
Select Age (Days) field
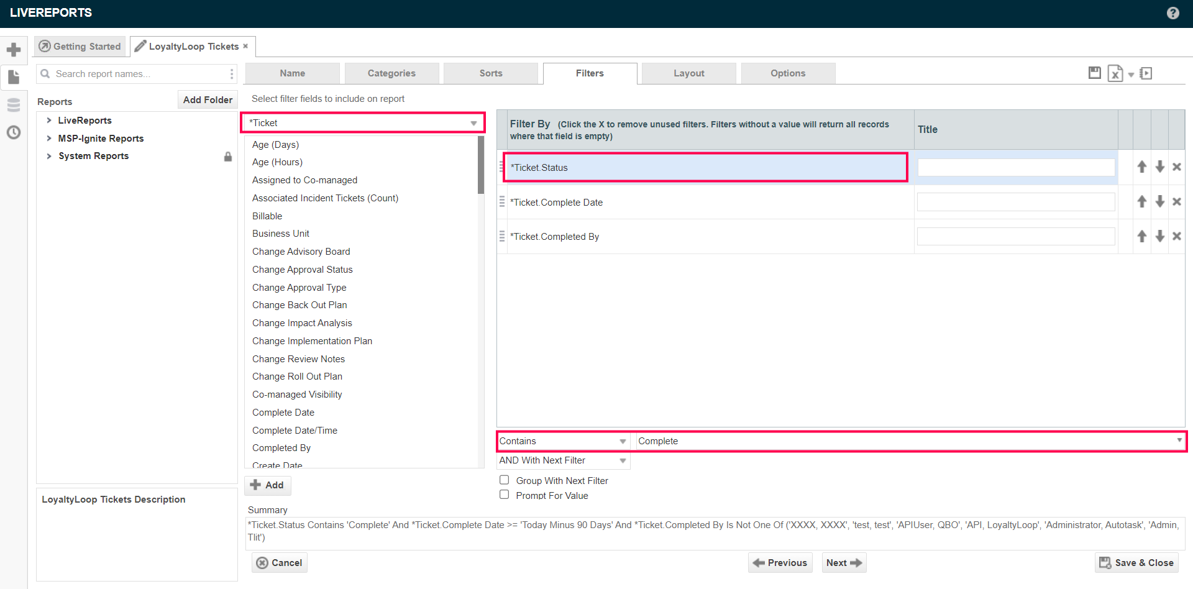pyautogui.click(x=276, y=145)
